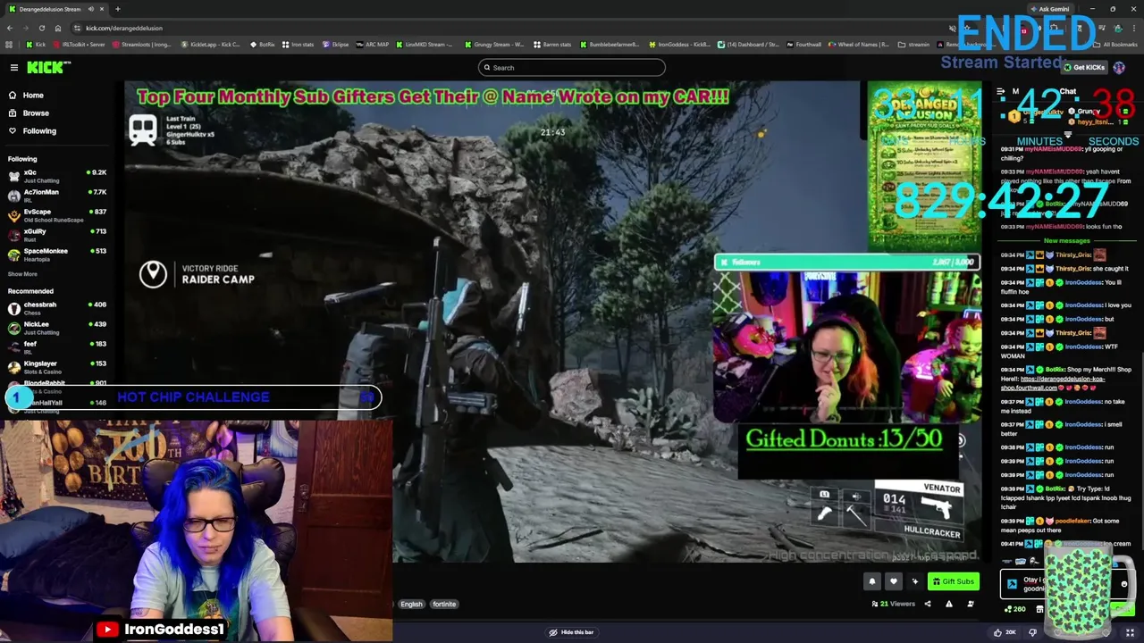This screenshot has height=643, width=1144.
Task: Click the shop icon below chat
Action: [1039, 609]
